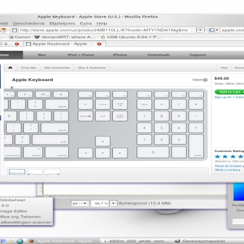The image size is (244, 244).
Task: Click the iPod + iTunes navigation tab
Action: tap(81, 55)
